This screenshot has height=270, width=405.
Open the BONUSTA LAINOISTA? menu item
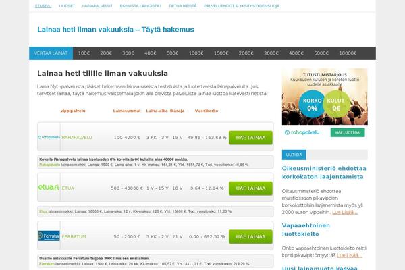point(140,6)
